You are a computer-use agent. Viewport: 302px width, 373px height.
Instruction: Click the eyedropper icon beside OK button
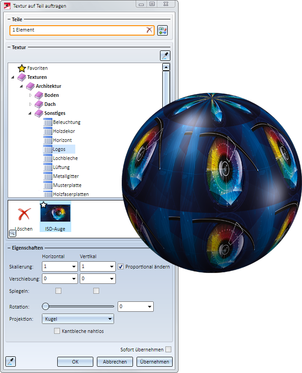(x=11, y=362)
